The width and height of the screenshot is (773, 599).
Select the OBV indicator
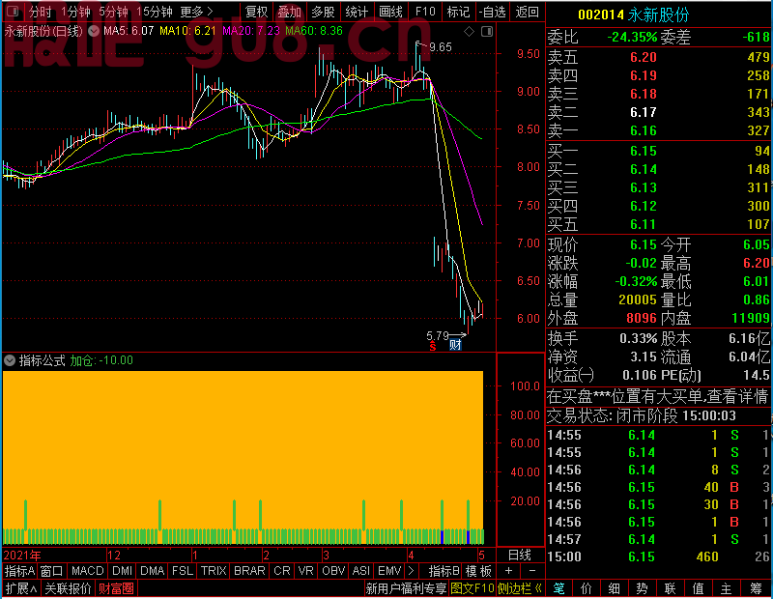332,571
